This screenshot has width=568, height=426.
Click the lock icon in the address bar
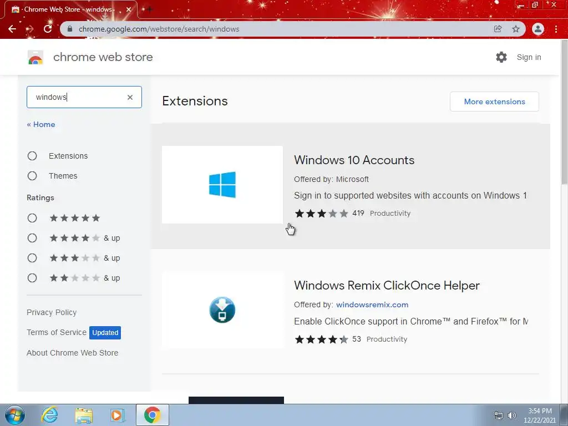click(x=70, y=29)
